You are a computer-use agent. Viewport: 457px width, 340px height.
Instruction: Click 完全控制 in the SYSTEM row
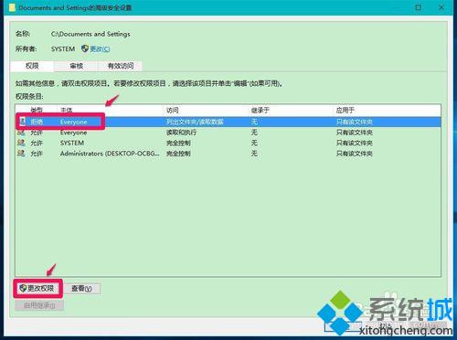[x=178, y=143]
